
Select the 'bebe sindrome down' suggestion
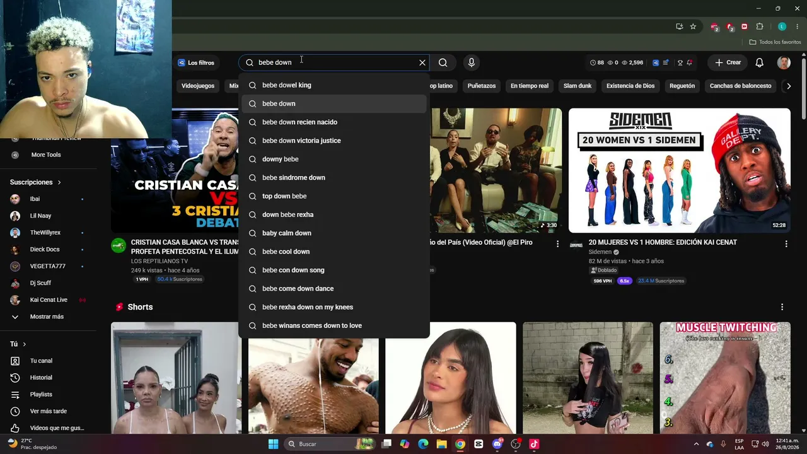334,178
